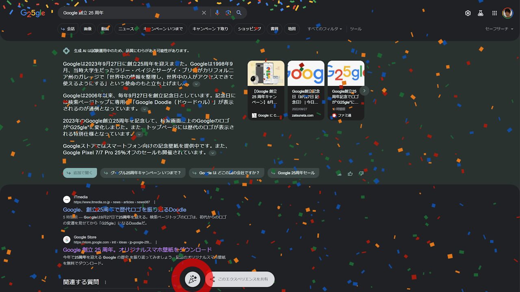Clear the search query with the X icon
Viewport: 520px width, 292px height.
tap(204, 13)
